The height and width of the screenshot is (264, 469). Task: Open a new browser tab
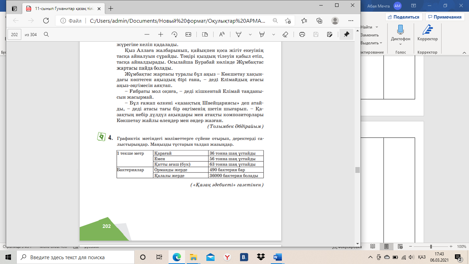click(111, 9)
